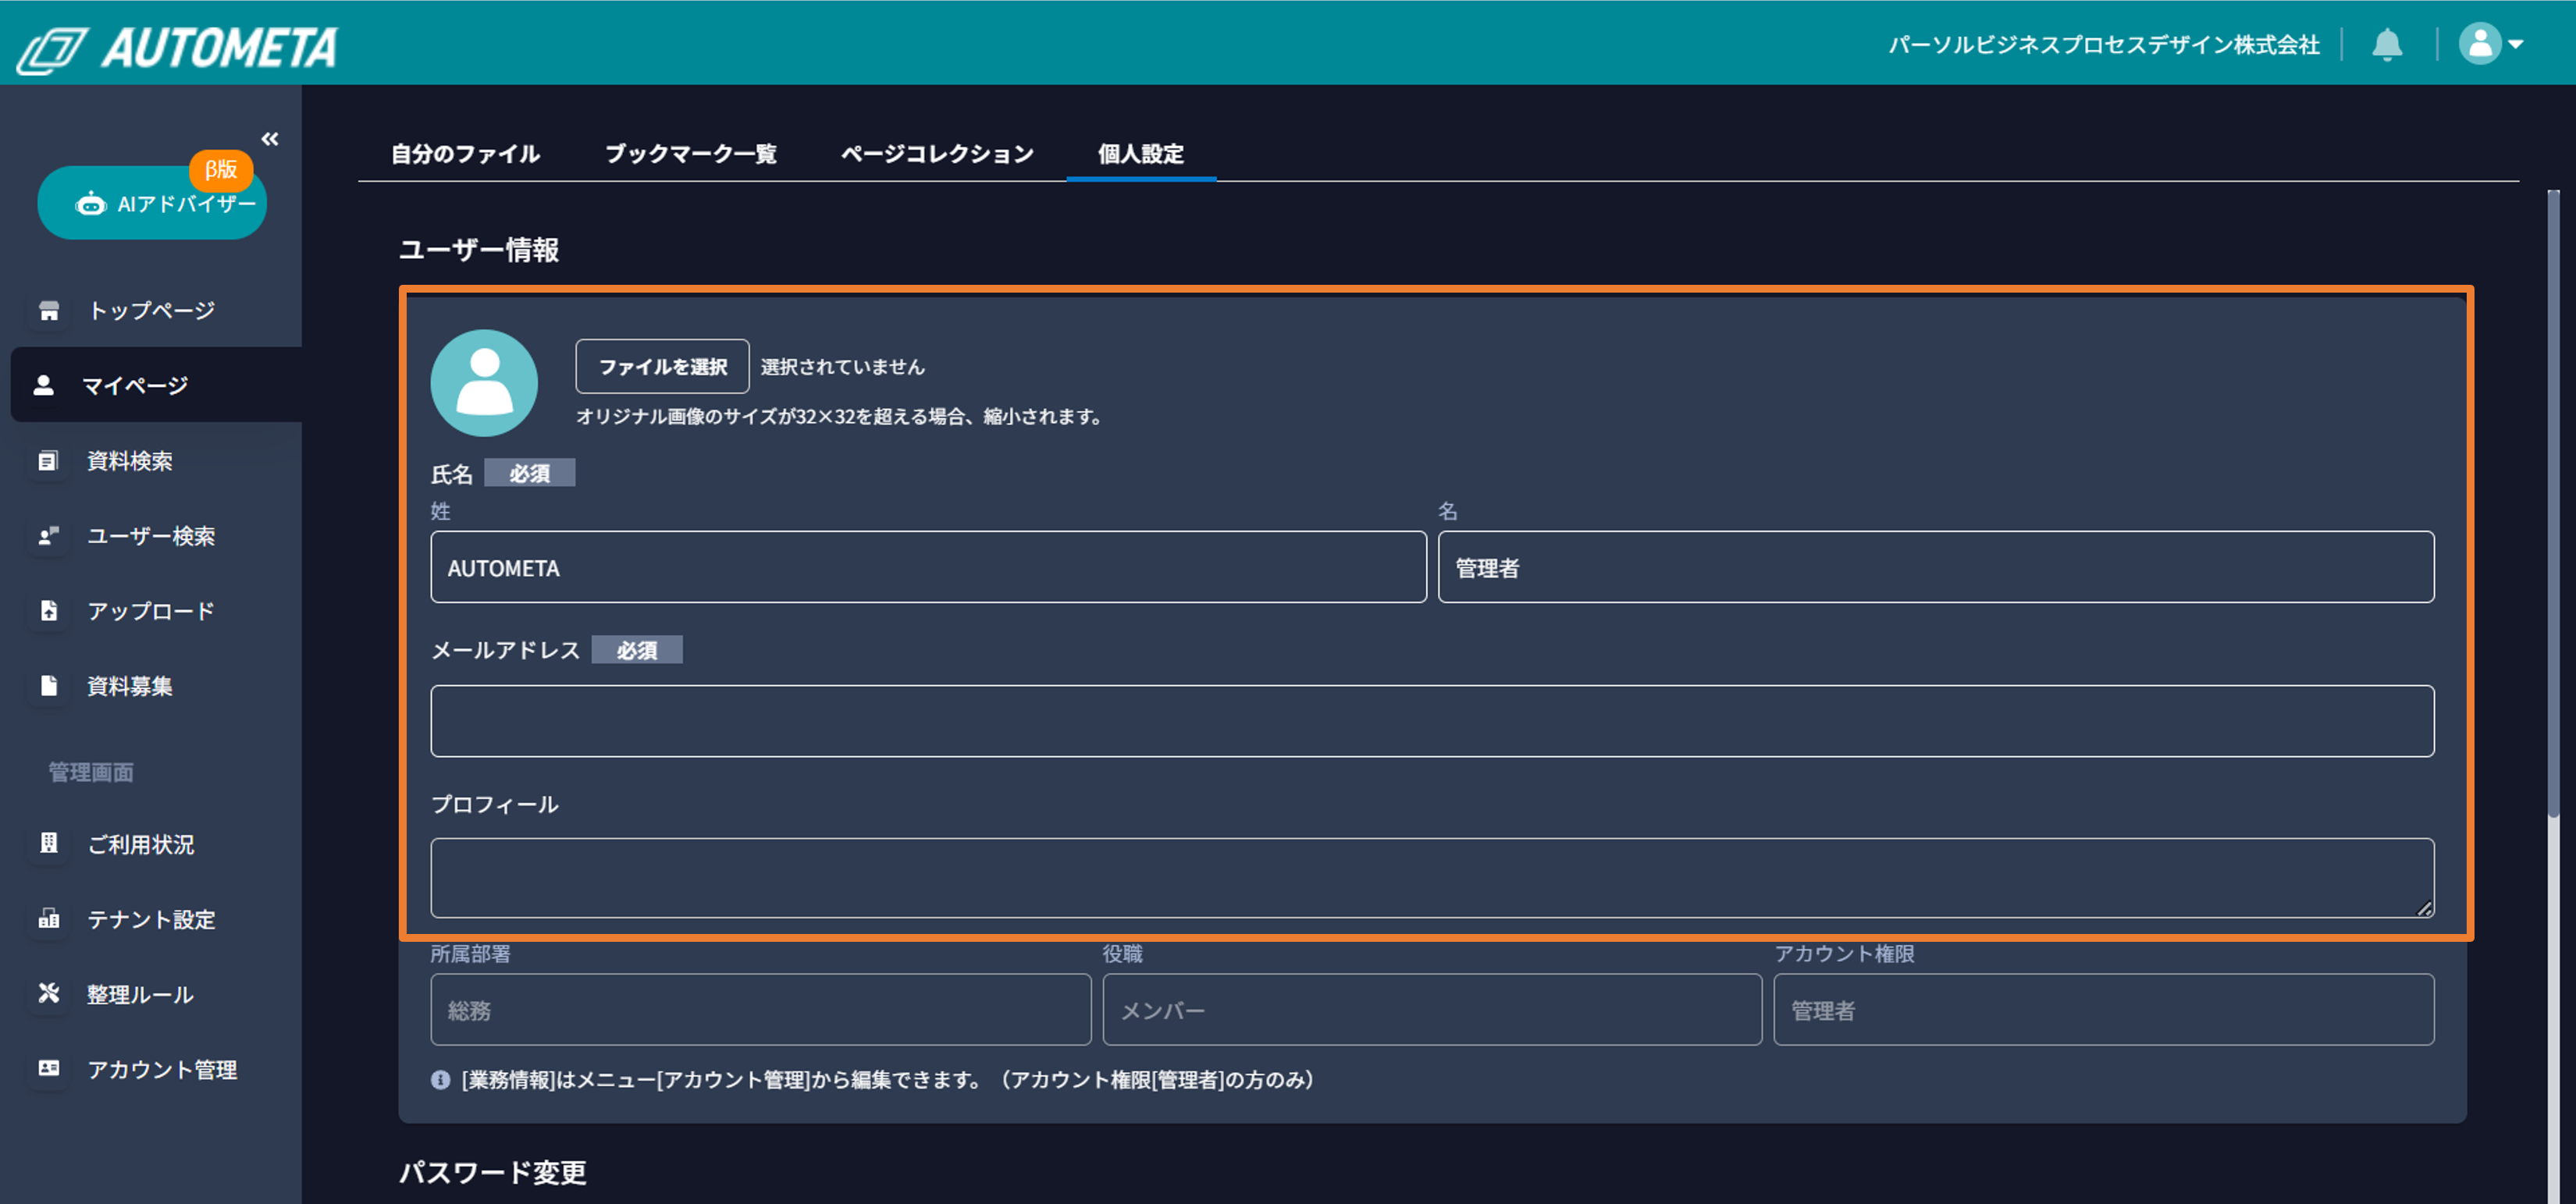Switch to the 自分のファイル tab
2576x1204 pixels.
465,154
